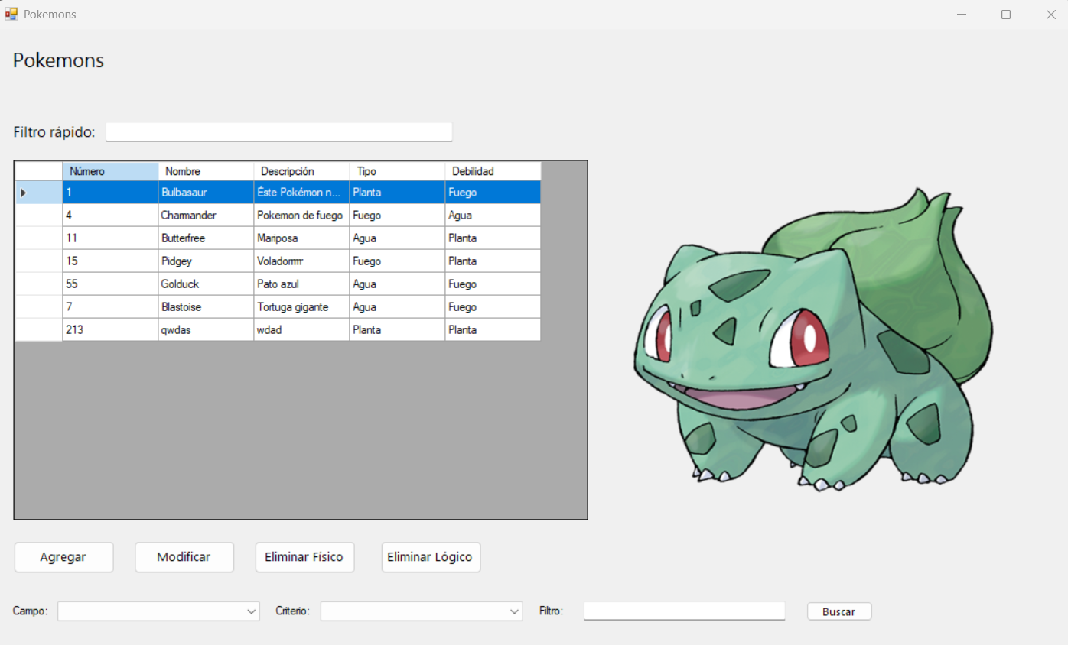Click the row header of qwdas row
This screenshot has height=645, width=1068.
[39, 330]
